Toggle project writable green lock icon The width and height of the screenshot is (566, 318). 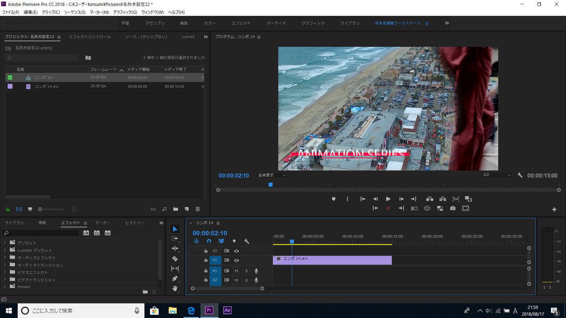(x=8, y=210)
